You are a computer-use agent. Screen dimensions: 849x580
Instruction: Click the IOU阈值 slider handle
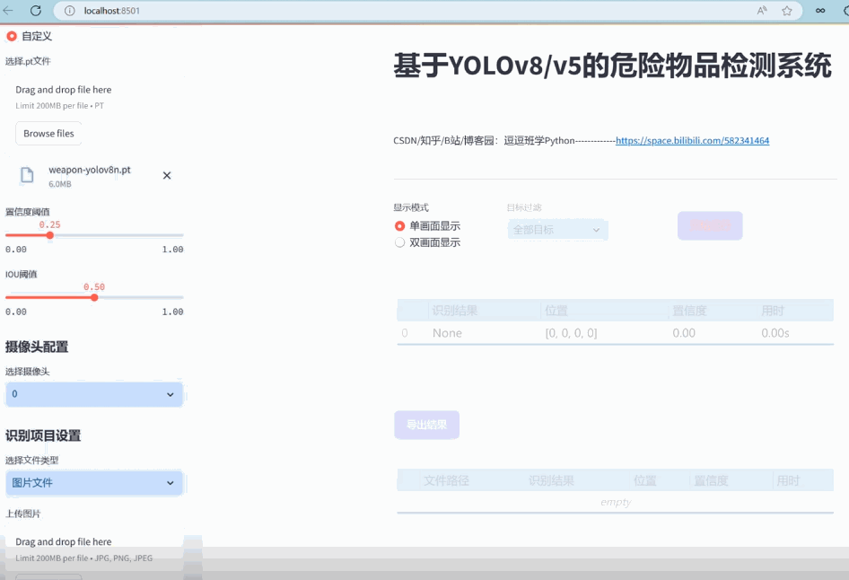(x=94, y=297)
